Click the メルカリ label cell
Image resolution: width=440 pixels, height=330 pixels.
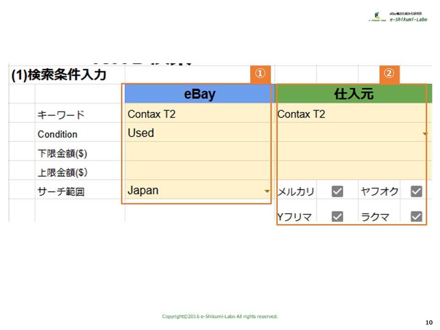tap(296, 192)
